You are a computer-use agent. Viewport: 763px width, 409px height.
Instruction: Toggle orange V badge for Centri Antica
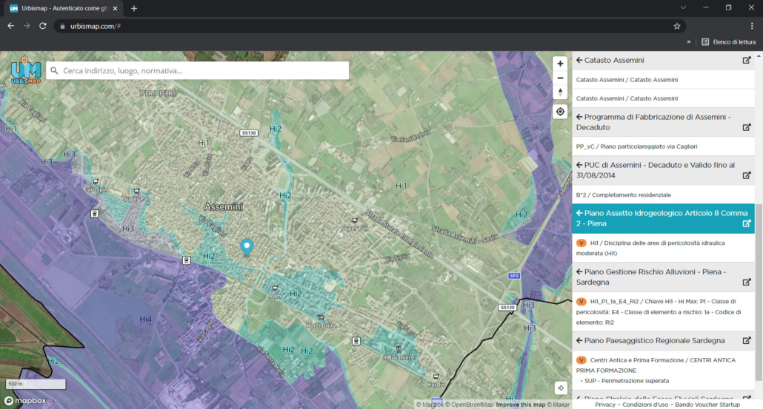(581, 360)
